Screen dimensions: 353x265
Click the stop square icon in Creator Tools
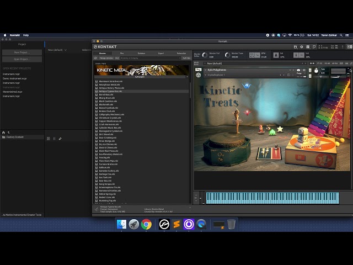(48, 139)
